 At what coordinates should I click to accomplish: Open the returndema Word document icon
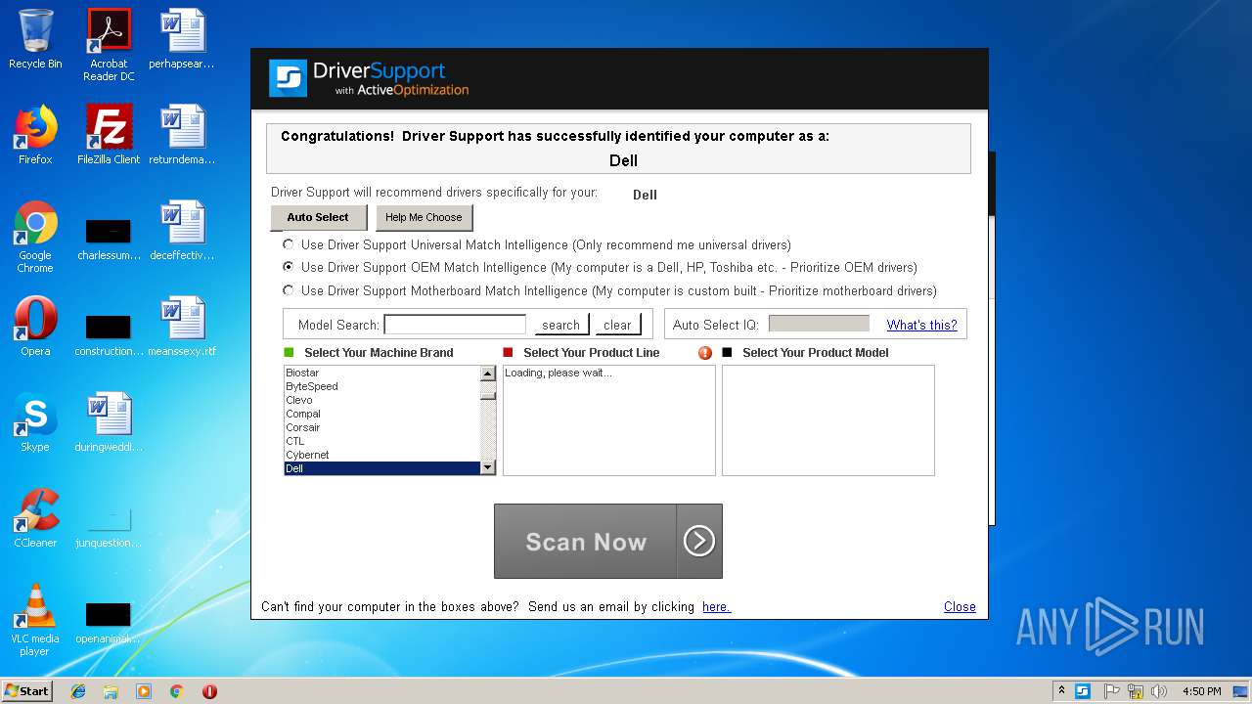point(182,135)
